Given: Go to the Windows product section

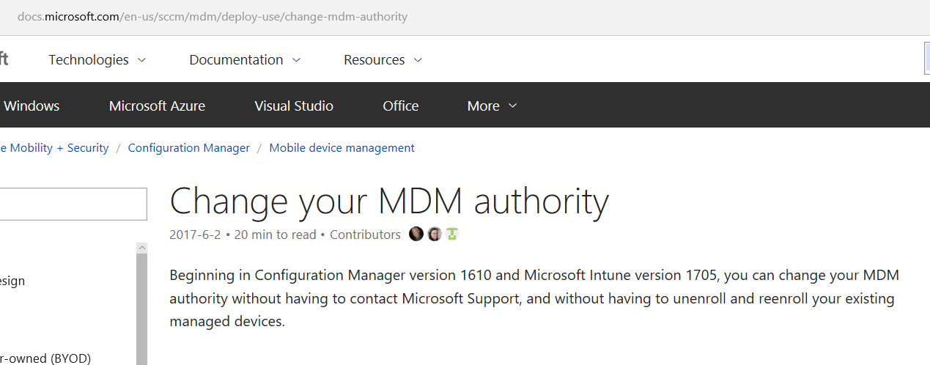Looking at the screenshot, I should (30, 106).
